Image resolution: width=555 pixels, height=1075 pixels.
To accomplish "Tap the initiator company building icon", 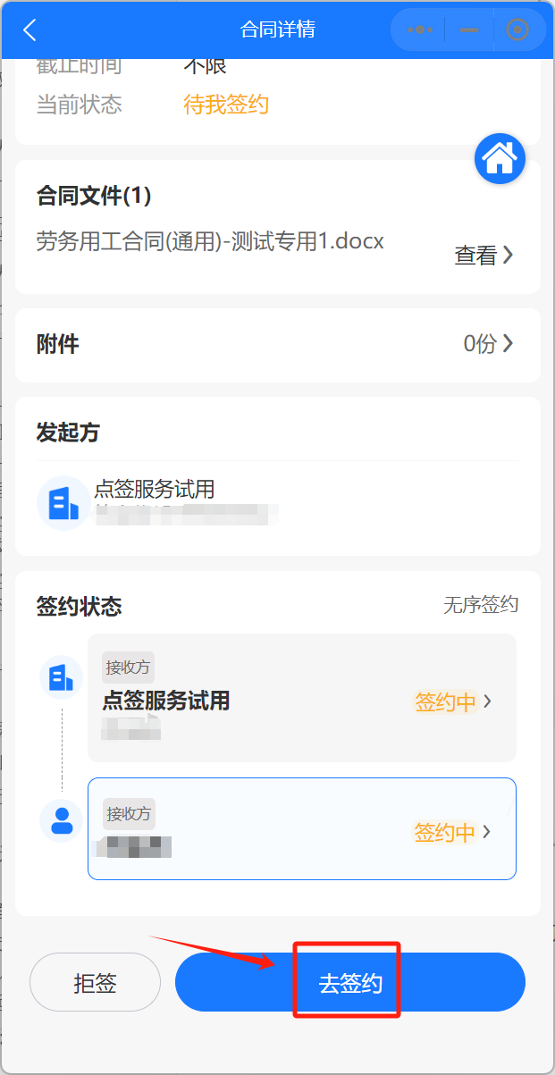I will pos(63,503).
